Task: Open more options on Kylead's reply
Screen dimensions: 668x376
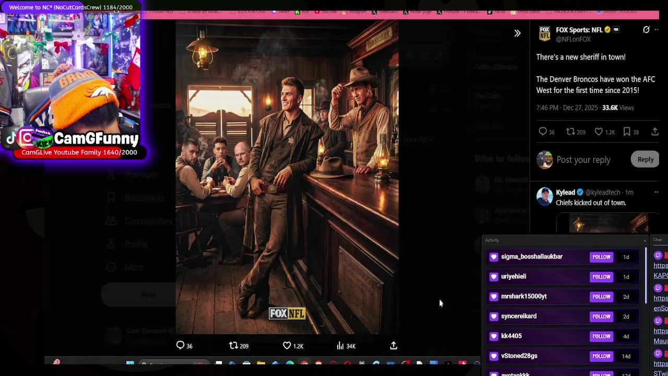Action: (x=657, y=192)
